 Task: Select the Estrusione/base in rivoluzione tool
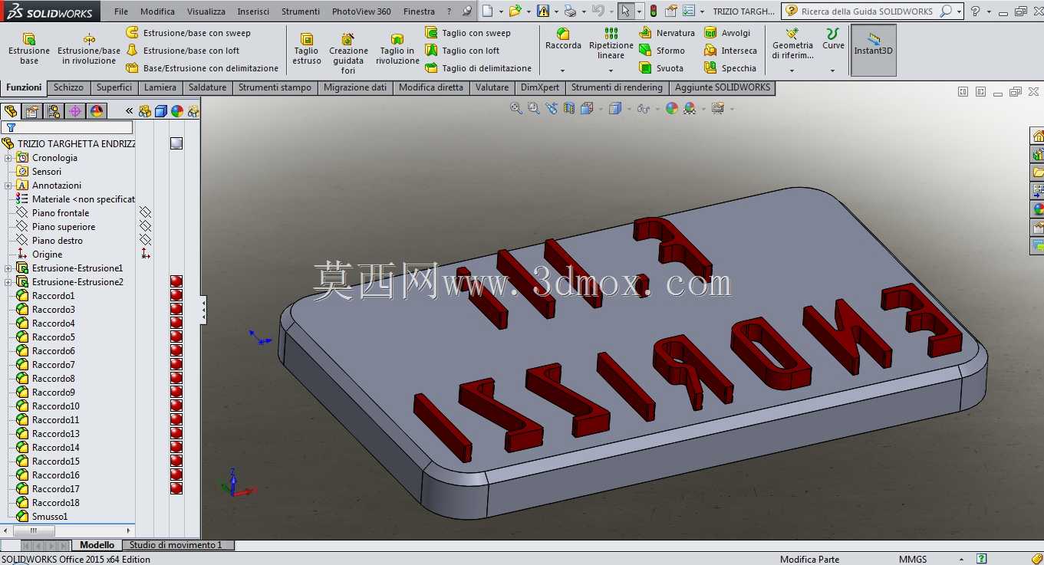click(90, 49)
